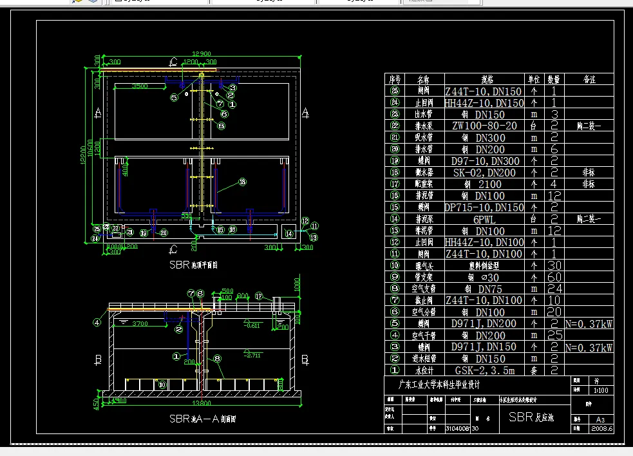
Task: Click balloon 18 in the plan view
Action: (x=243, y=182)
